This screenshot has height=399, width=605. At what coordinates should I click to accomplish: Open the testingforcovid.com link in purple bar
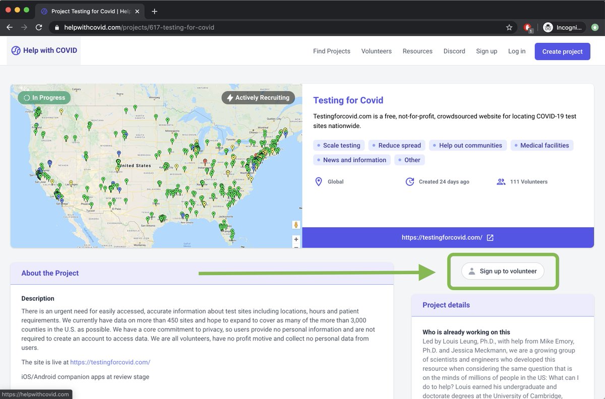point(442,237)
